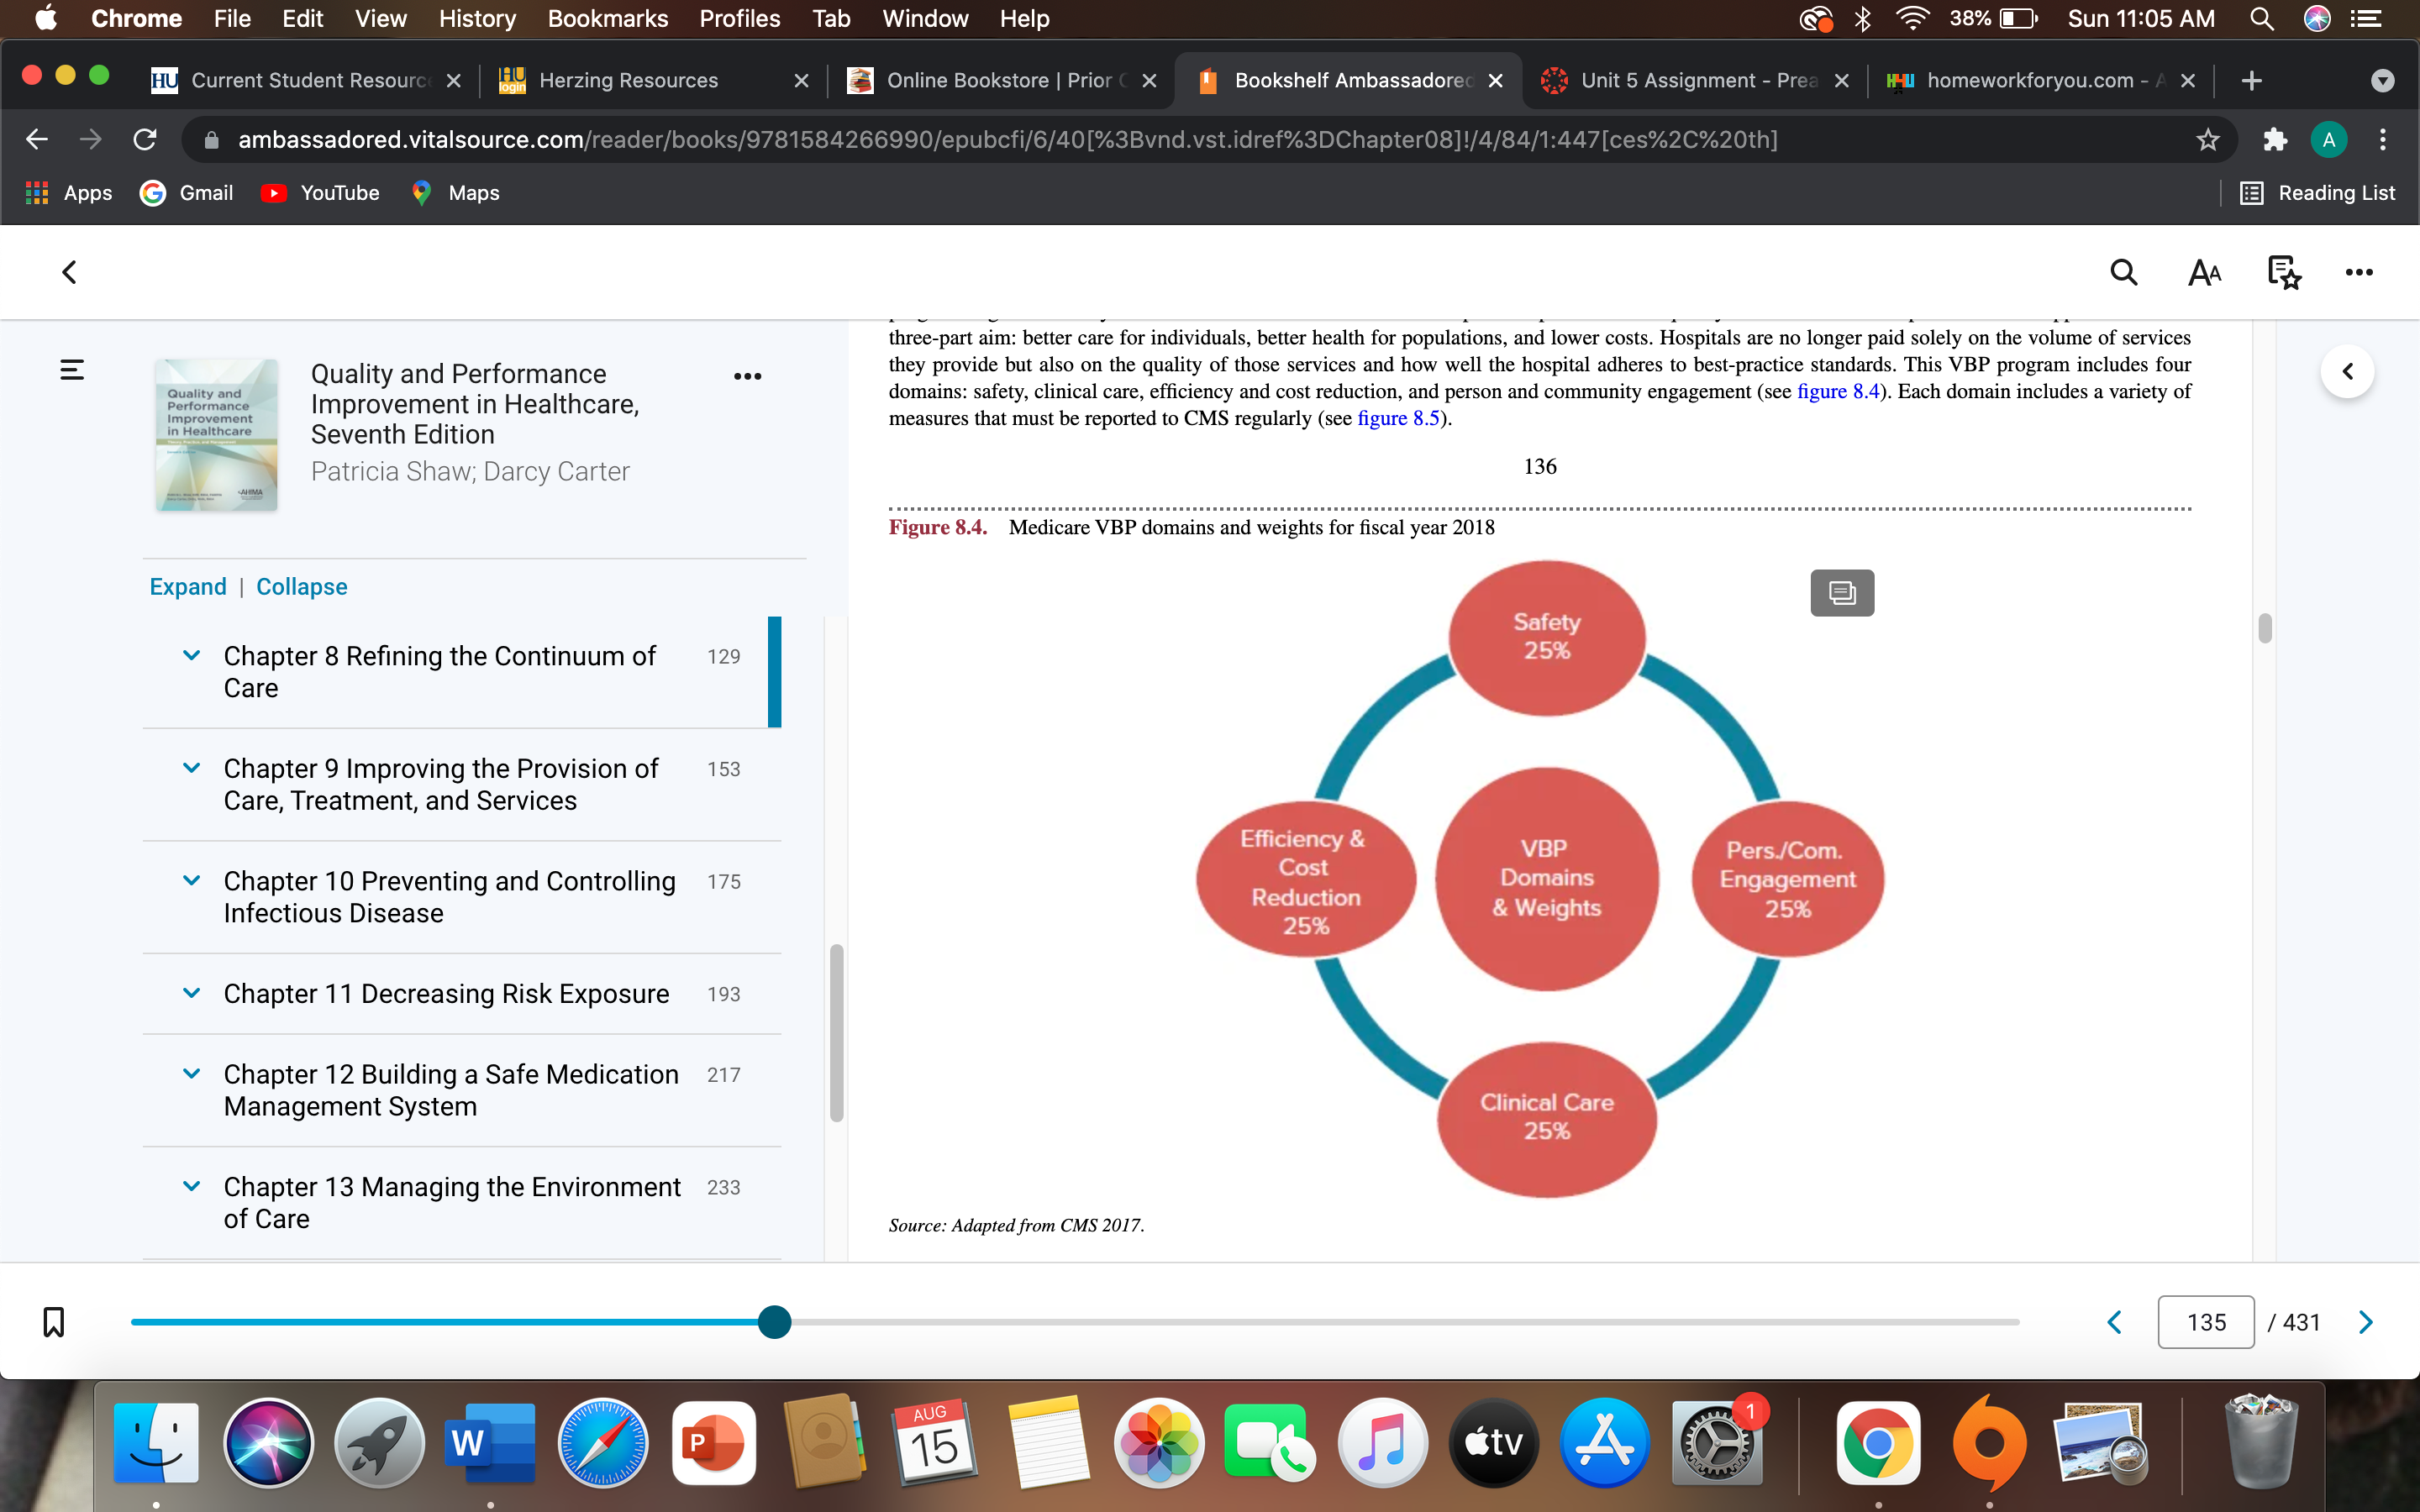Click the page number input field
This screenshot has height=1512, width=2420.
(2206, 1322)
